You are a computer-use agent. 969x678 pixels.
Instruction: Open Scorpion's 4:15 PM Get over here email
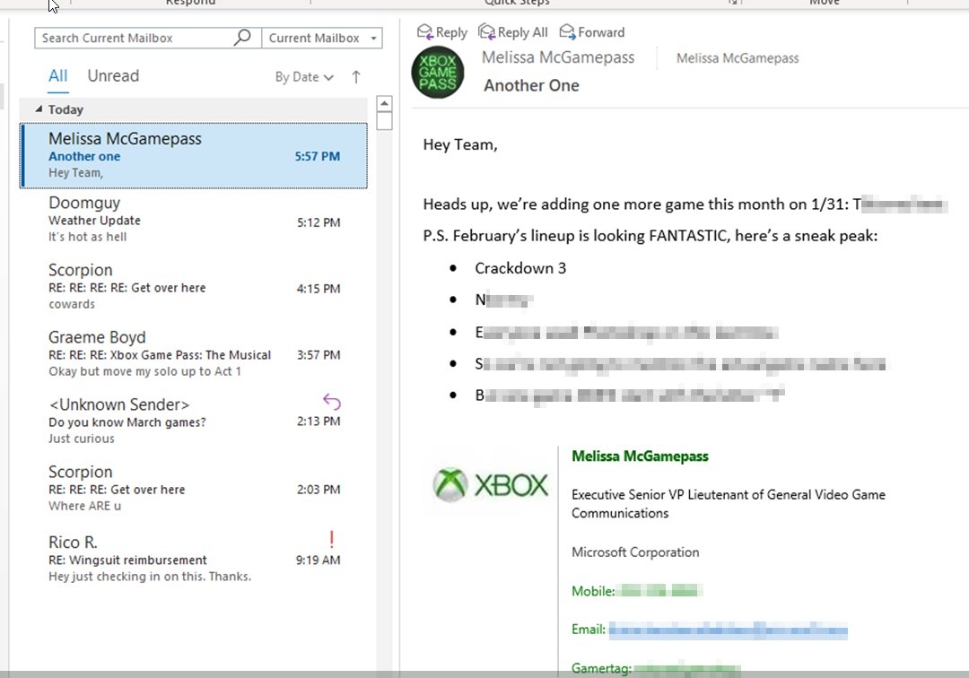pyautogui.click(x=194, y=286)
